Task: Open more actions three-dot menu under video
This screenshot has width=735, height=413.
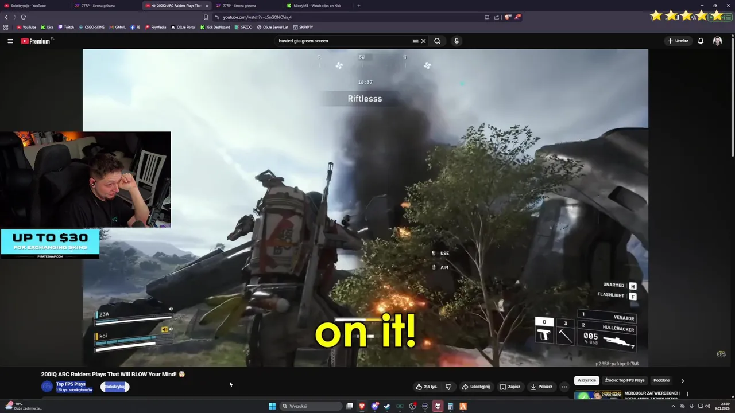Action: [x=564, y=387]
